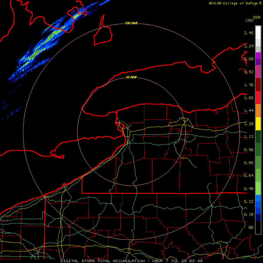Click the 1.92 legend value

[249, 72]
